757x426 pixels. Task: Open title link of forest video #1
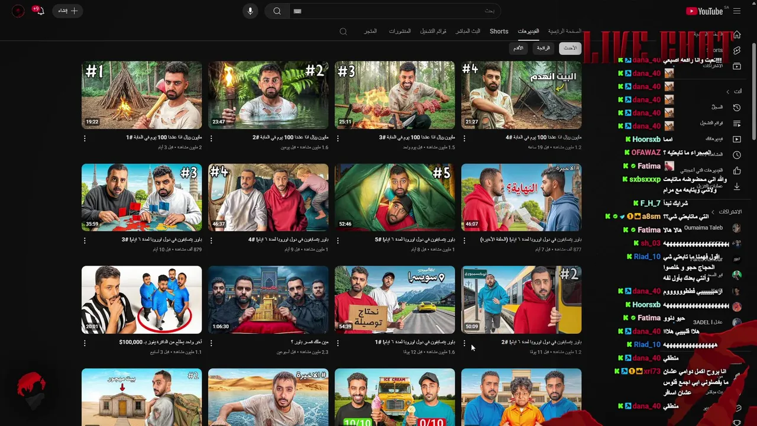point(164,137)
